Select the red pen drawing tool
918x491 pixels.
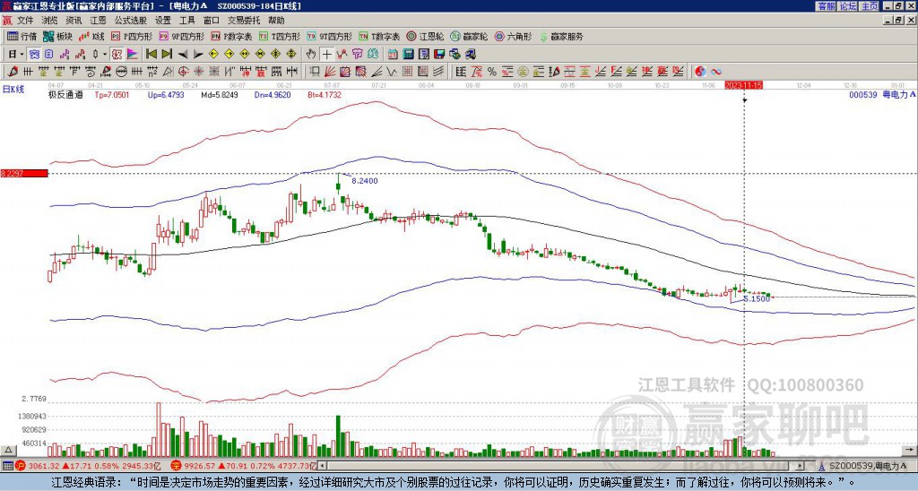click(x=13, y=72)
